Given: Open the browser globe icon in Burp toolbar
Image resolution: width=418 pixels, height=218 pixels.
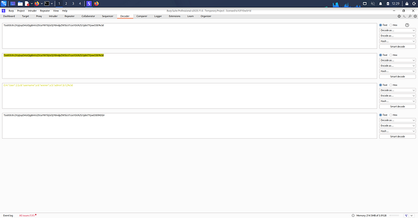Looking at the screenshot, I should pos(399,16).
